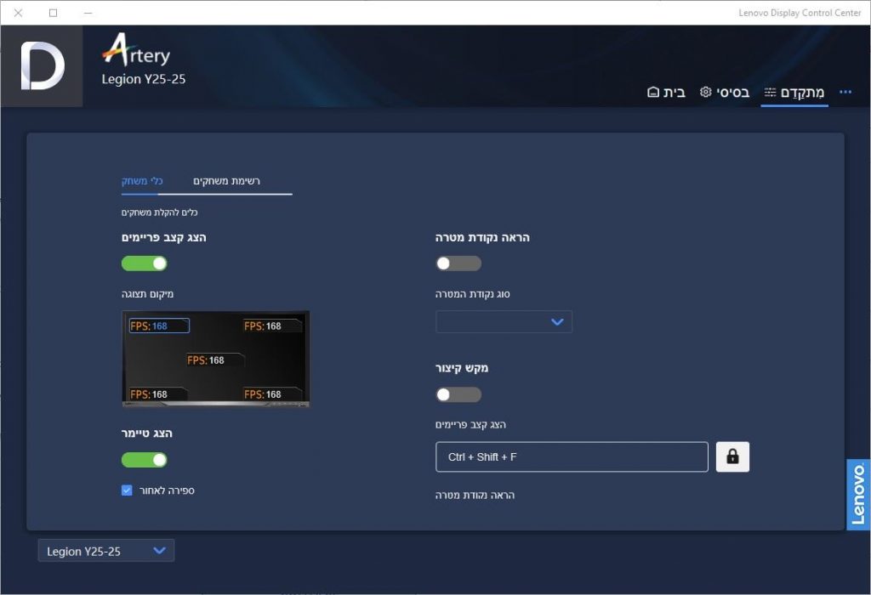Expand the סוג נקודת המטרה aim point type dropdown
Screen dimensions: 871x595
click(x=504, y=322)
